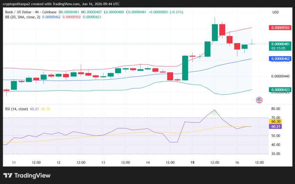Click date 13 on the time axis
295x184 pixels.
pyautogui.click(x=103, y=162)
